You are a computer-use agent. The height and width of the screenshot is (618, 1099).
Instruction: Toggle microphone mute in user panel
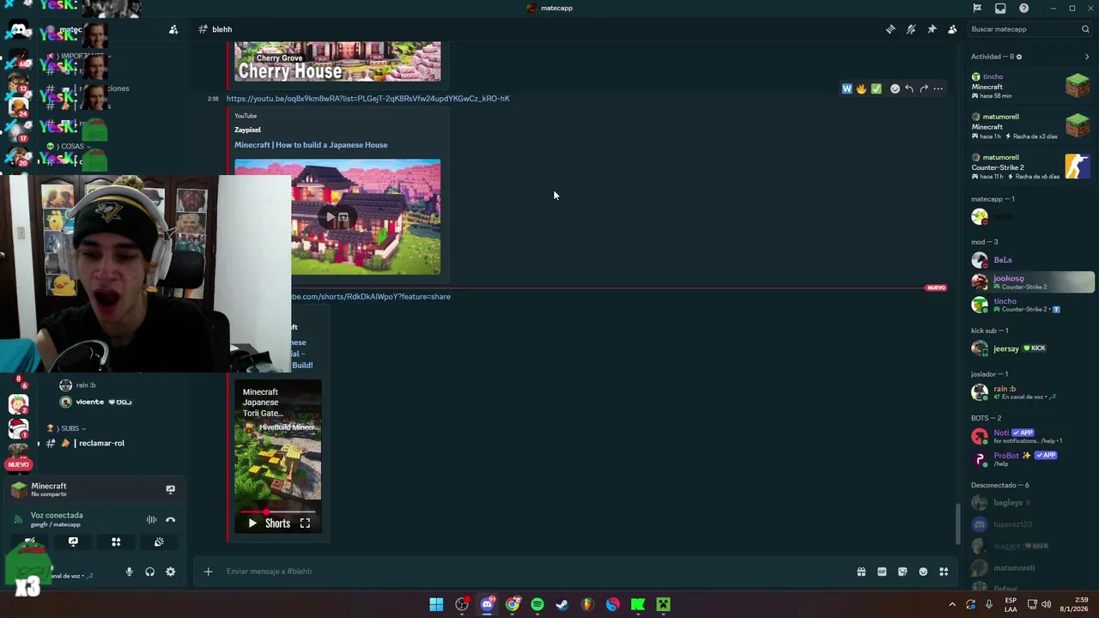click(x=130, y=572)
